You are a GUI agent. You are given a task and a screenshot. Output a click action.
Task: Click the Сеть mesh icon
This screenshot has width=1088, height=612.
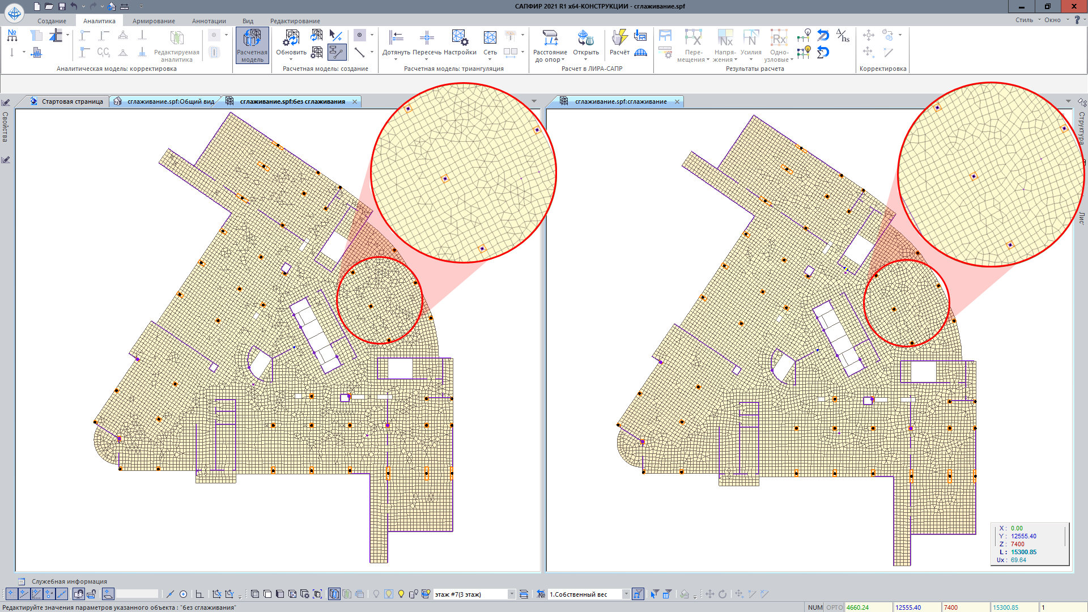point(490,39)
